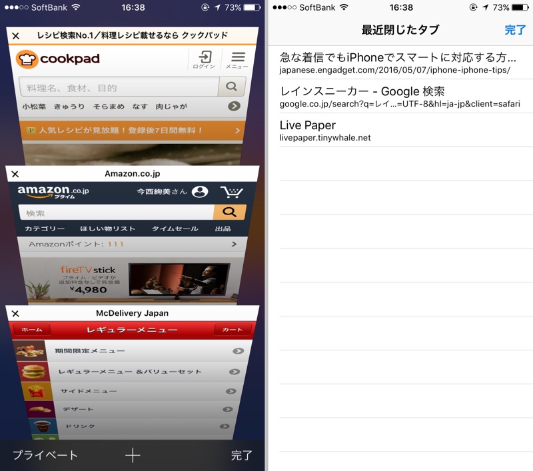Open the レギュラーメニュー&バリューセット row

click(x=133, y=372)
